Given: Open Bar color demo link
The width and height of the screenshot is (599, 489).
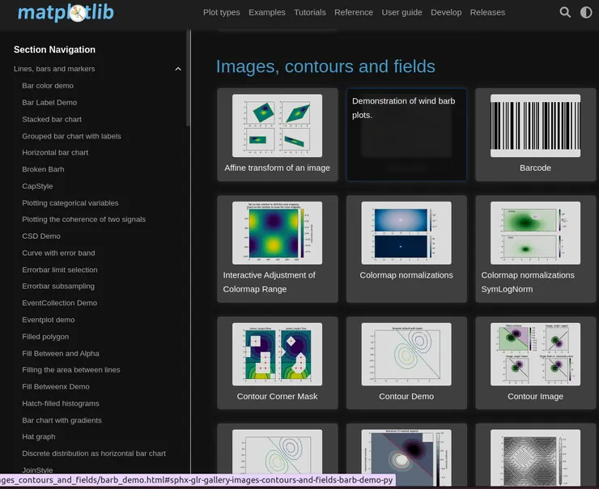Looking at the screenshot, I should click(48, 86).
